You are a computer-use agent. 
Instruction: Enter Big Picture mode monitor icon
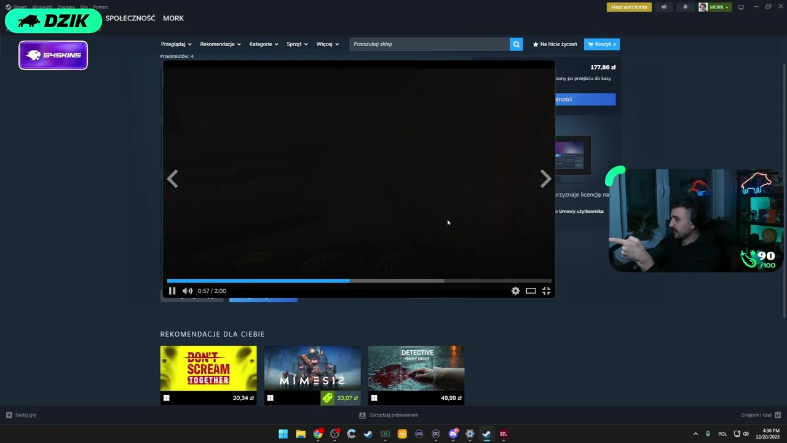tap(741, 7)
